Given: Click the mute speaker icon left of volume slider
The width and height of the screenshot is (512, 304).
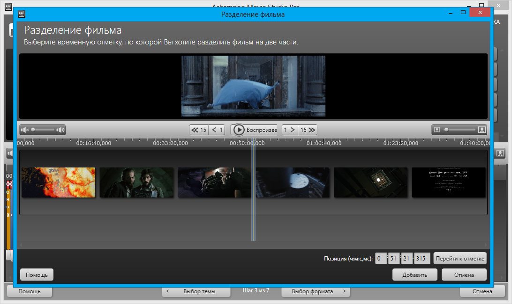Looking at the screenshot, I should (24, 130).
